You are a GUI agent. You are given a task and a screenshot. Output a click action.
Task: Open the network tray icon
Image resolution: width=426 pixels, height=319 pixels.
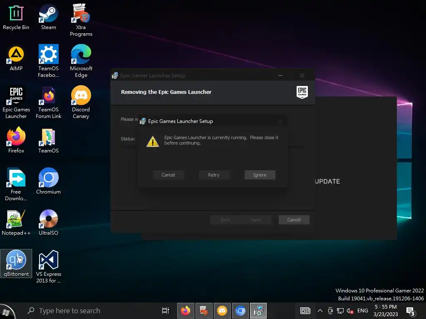340,311
